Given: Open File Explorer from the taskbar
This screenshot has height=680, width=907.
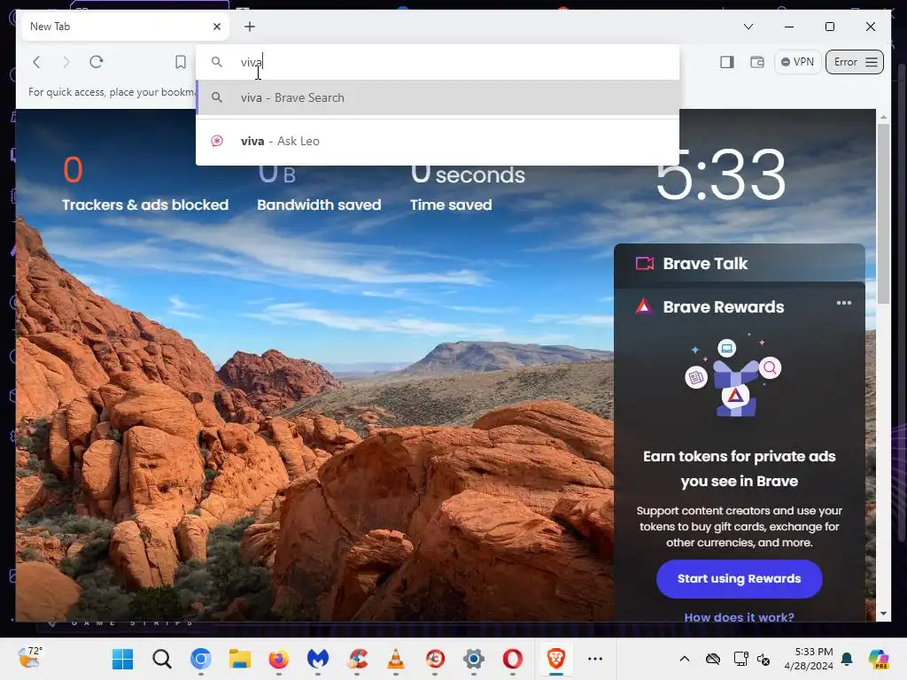Looking at the screenshot, I should pos(239,659).
